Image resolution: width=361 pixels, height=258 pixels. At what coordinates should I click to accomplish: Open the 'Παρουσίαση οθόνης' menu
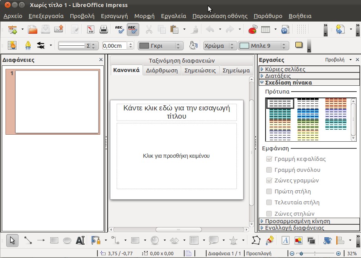coord(220,16)
